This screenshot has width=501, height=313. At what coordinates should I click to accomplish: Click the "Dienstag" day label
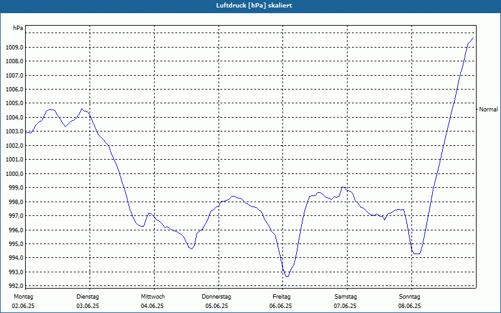pos(88,297)
